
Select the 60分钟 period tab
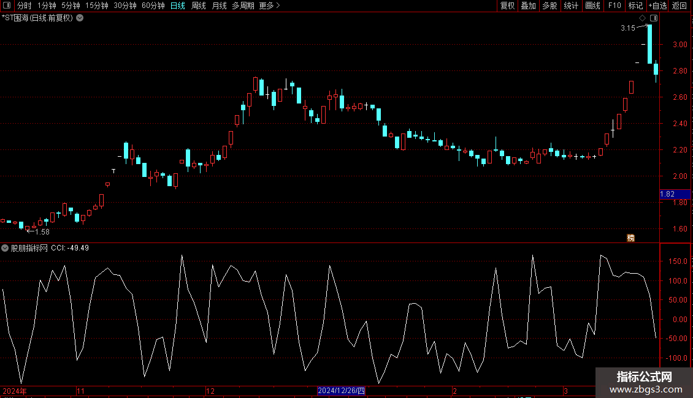[x=153, y=6]
